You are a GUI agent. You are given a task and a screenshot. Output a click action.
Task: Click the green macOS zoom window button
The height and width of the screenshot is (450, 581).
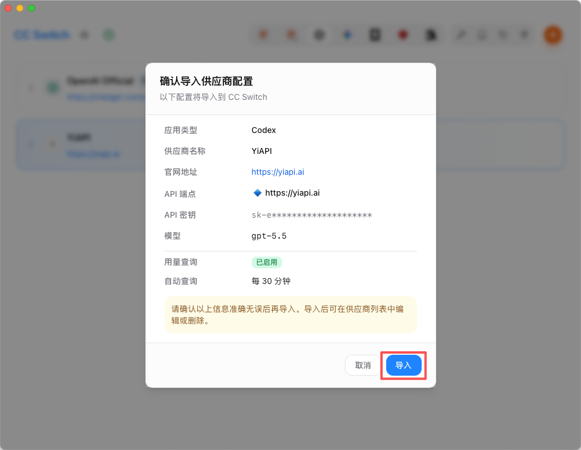[x=31, y=8]
